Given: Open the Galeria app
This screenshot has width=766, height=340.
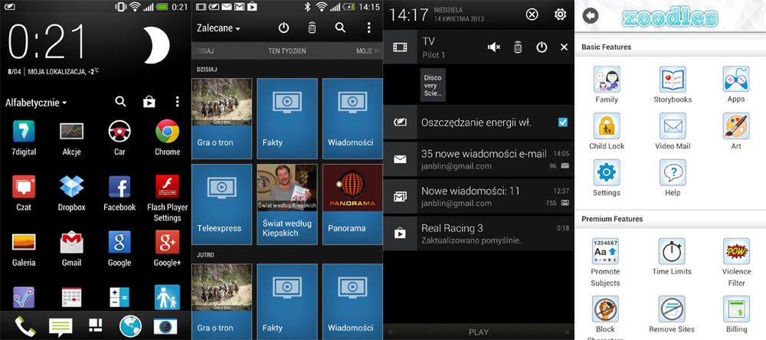Looking at the screenshot, I should [x=24, y=249].
